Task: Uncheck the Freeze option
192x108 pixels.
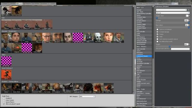Action: point(157,34)
